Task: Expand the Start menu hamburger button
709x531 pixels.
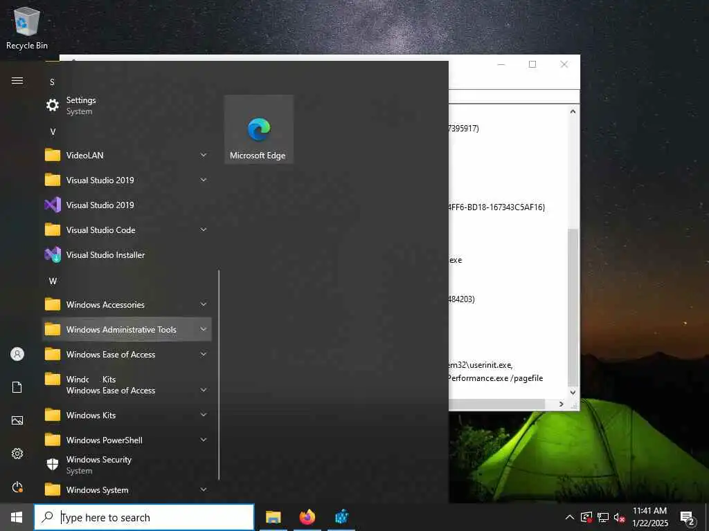Action: pyautogui.click(x=17, y=81)
